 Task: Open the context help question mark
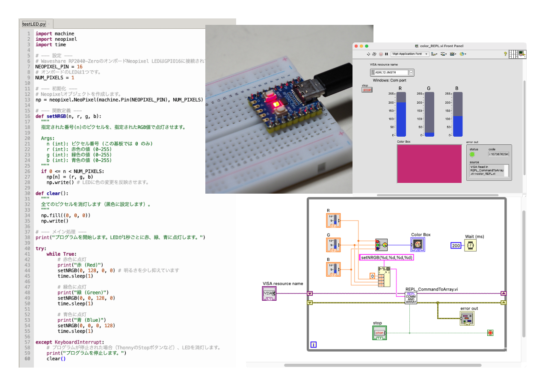505,54
